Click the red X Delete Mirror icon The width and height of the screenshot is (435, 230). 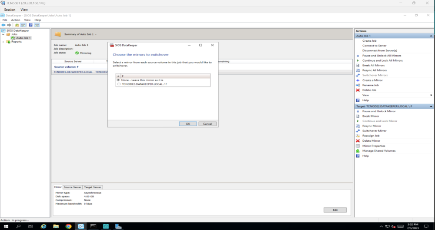pos(358,141)
